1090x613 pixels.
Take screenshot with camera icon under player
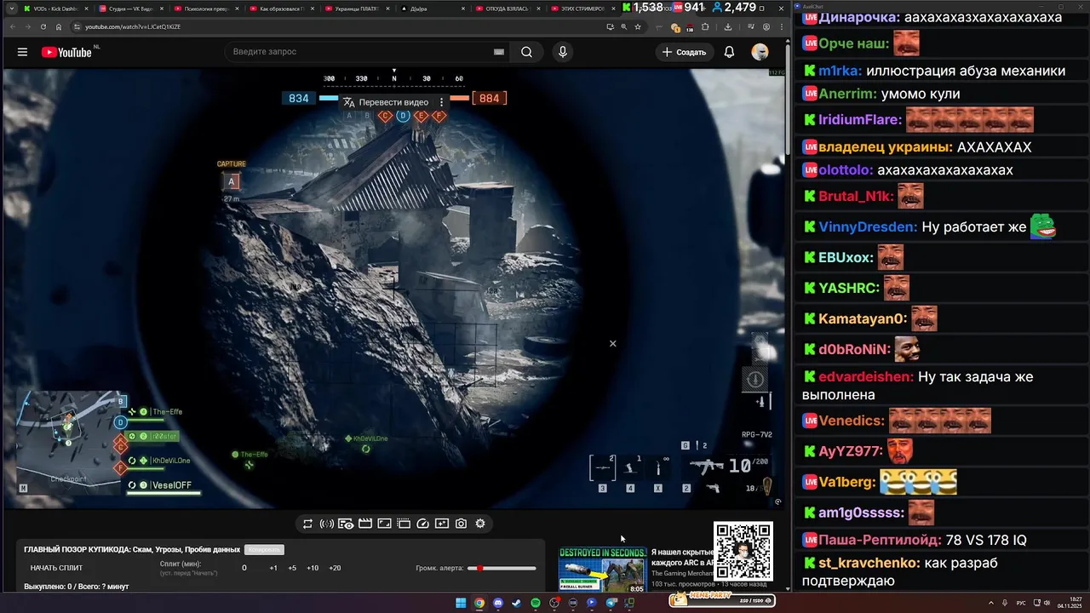tap(461, 524)
